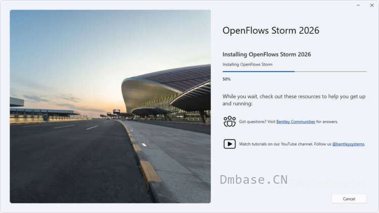Cancel the OpenFlows Storm installation

pos(349,199)
